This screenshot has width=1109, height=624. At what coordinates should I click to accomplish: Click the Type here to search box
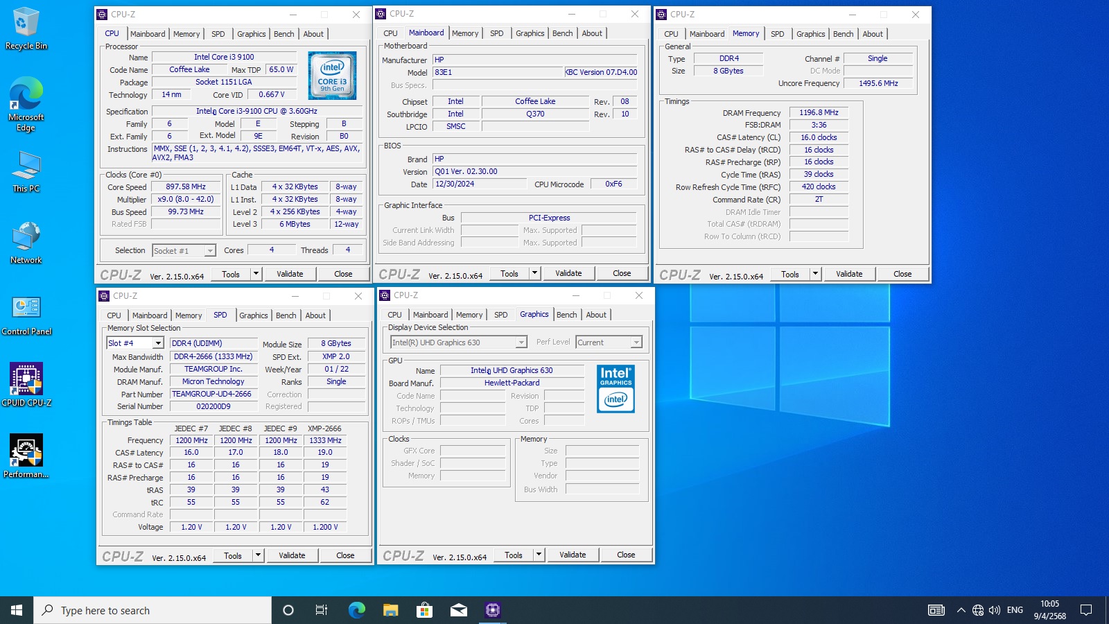click(152, 610)
